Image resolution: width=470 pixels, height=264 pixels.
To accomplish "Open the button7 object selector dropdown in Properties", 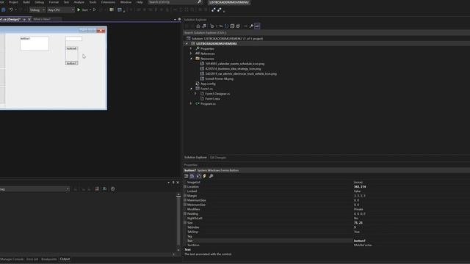I will (x=326, y=170).
